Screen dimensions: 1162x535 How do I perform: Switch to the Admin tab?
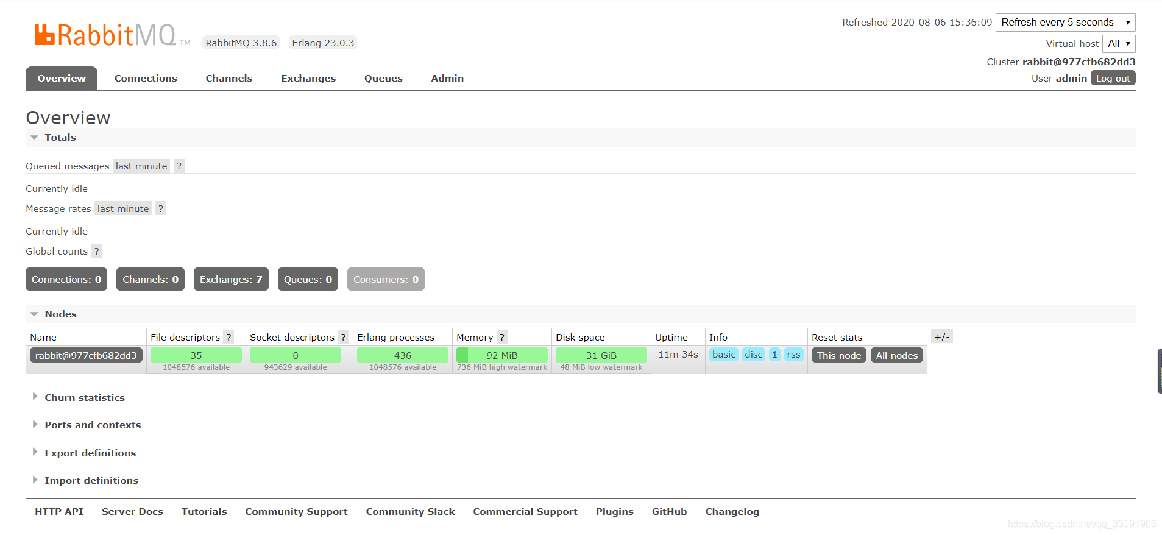pos(447,78)
